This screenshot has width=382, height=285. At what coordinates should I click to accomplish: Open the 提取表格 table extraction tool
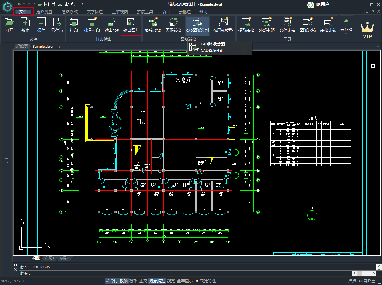246,25
